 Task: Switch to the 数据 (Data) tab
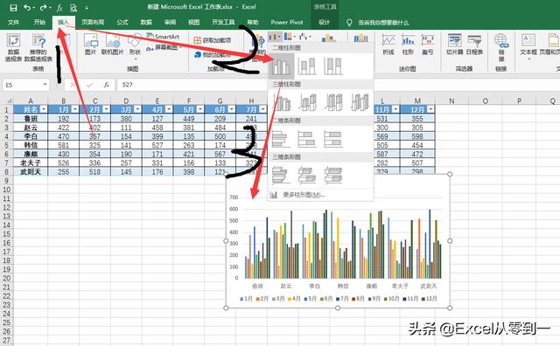(x=146, y=22)
